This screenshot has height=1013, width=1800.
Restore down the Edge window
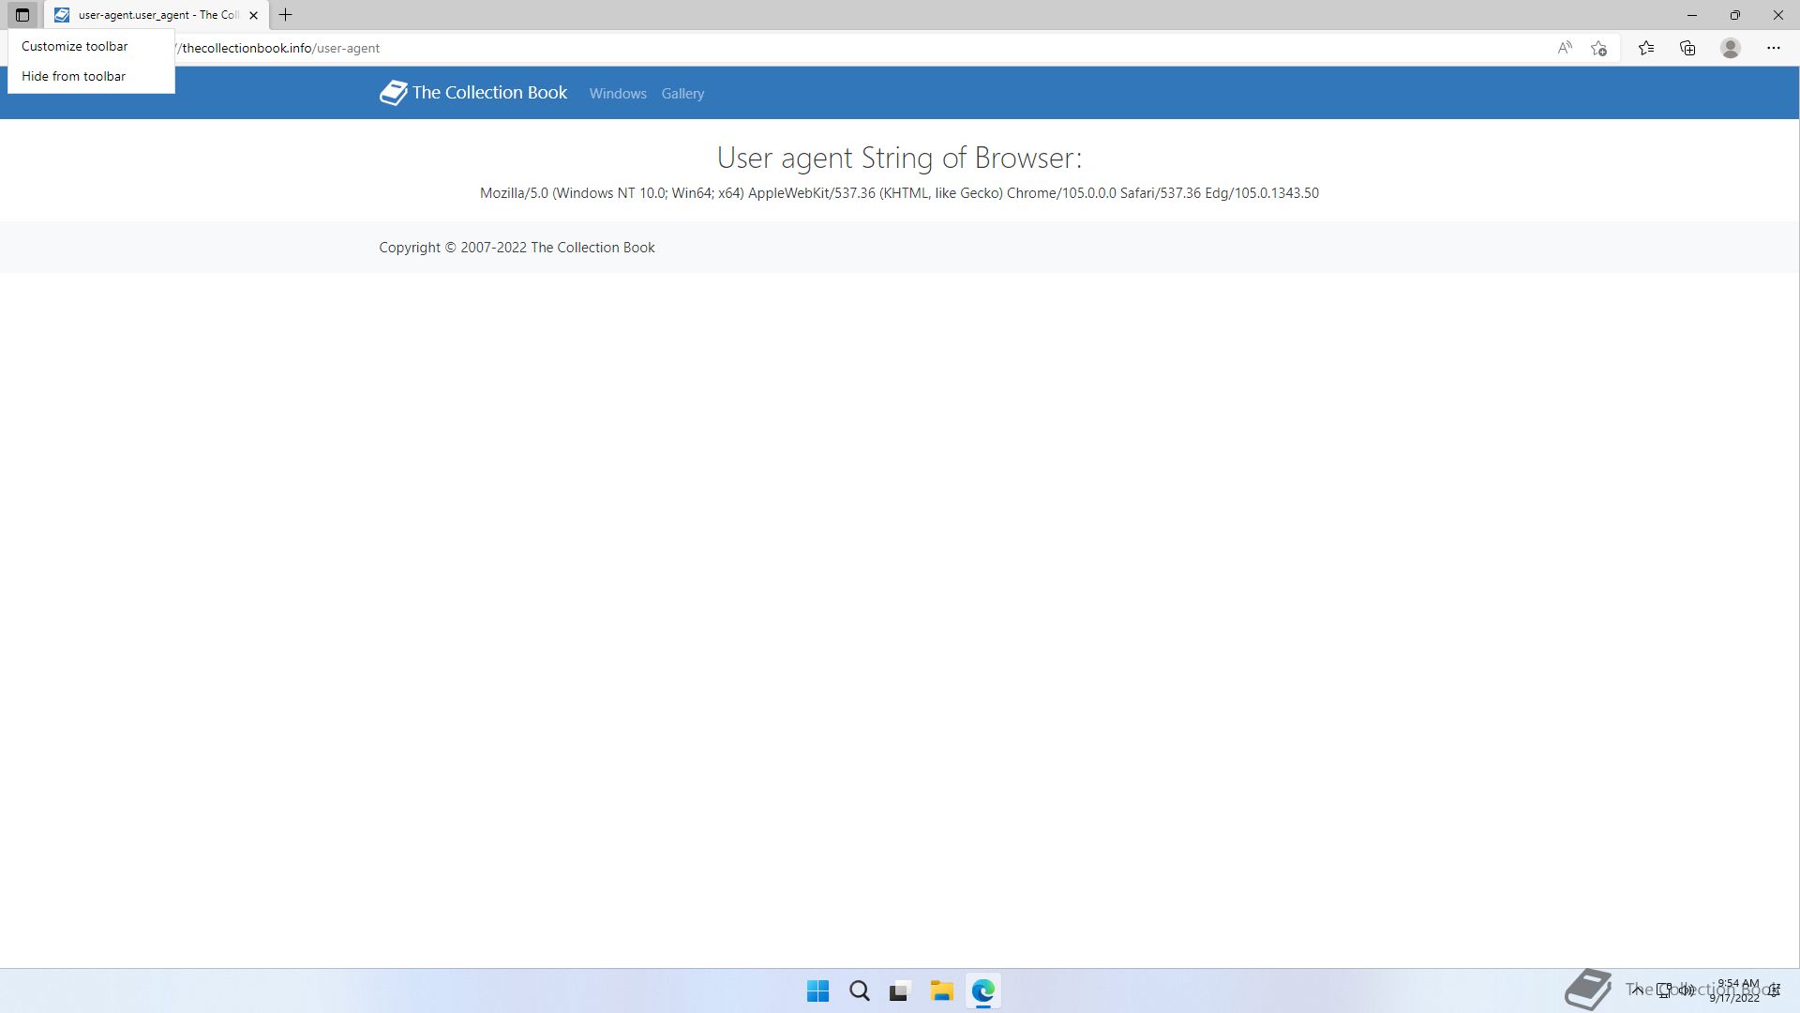click(x=1735, y=15)
